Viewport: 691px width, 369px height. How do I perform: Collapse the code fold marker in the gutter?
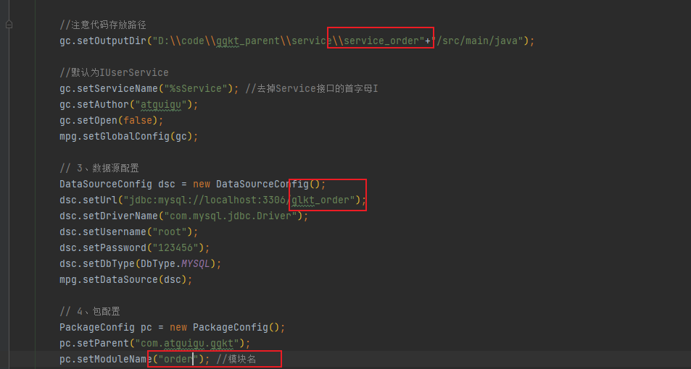[x=9, y=25]
